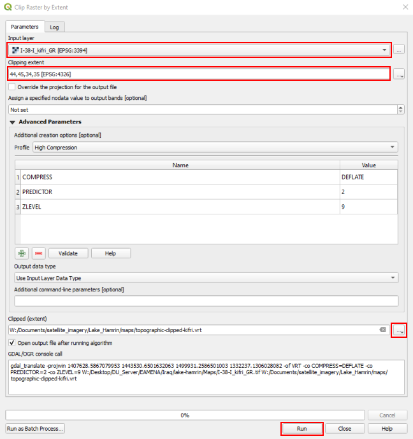The width and height of the screenshot is (413, 439).
Task: Adjust the nodata value spinner arrows
Action: (400, 109)
